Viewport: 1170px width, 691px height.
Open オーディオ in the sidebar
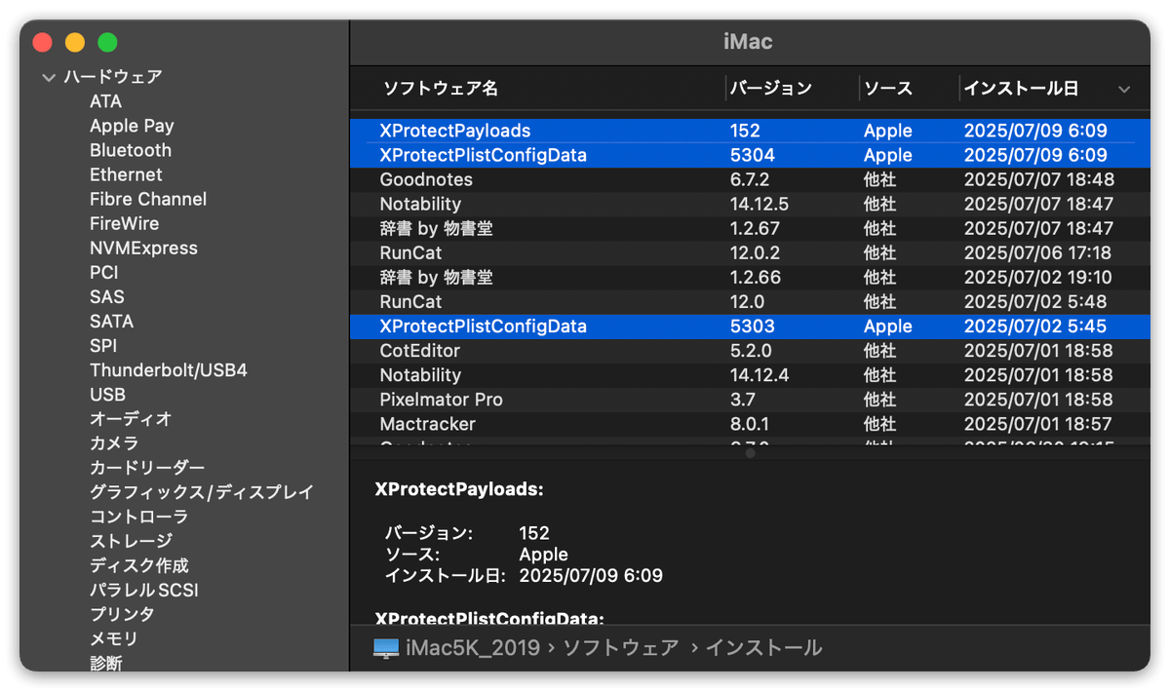point(131,419)
